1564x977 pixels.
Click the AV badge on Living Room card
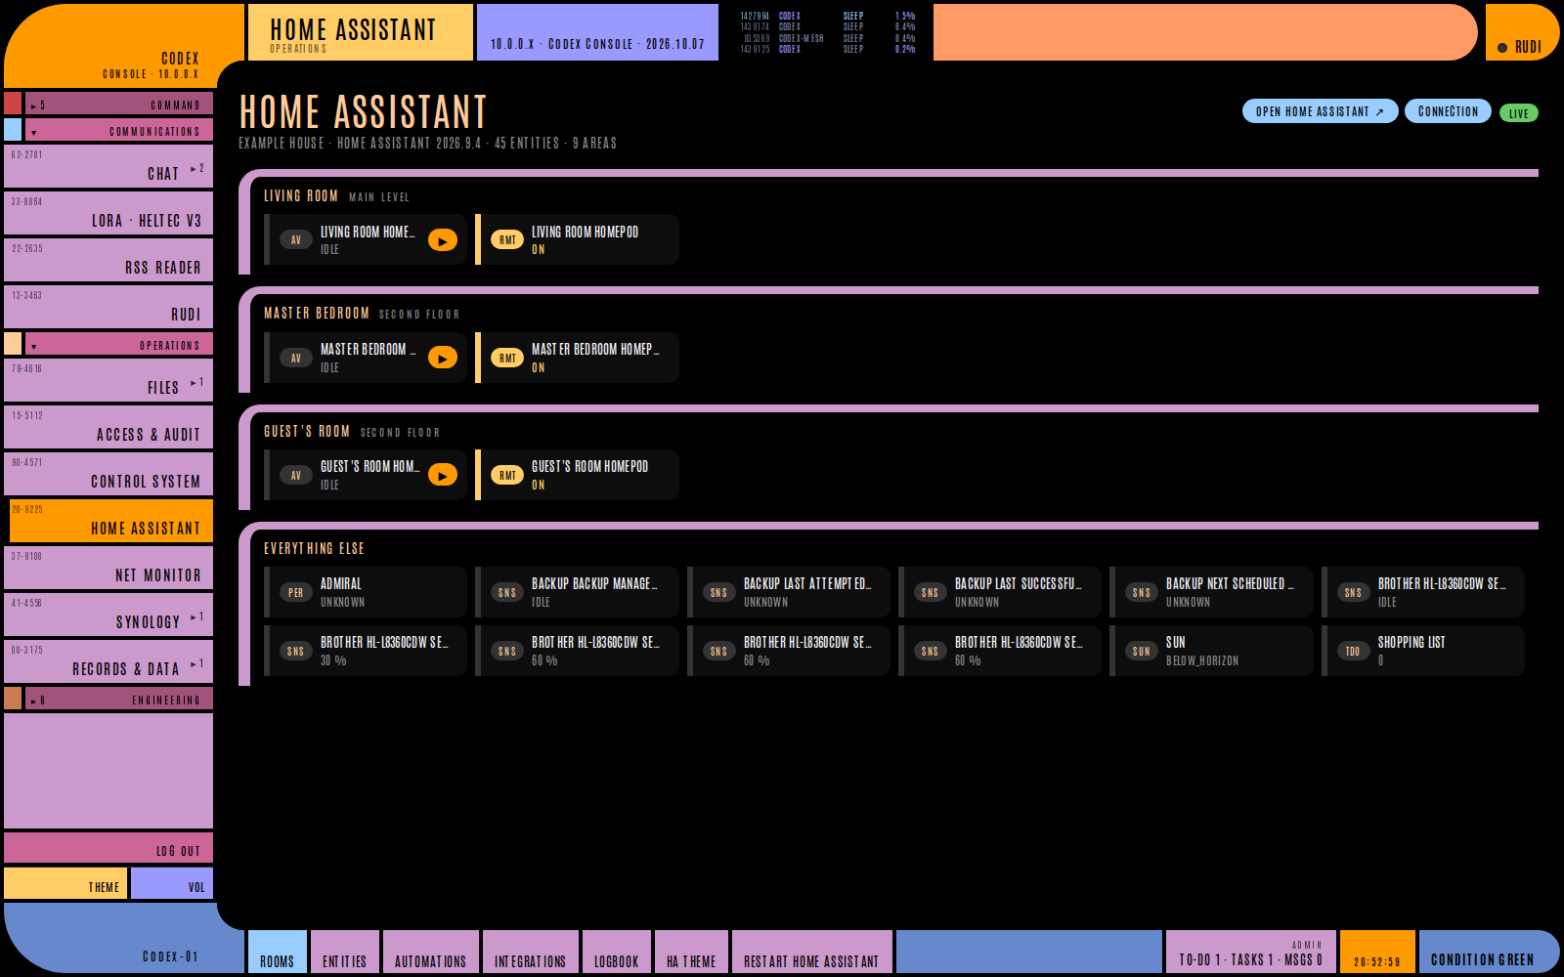tap(296, 240)
